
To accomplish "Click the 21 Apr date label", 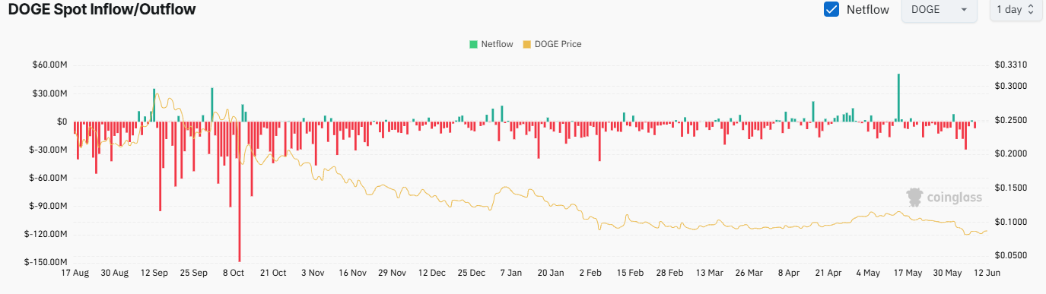I will tap(828, 273).
